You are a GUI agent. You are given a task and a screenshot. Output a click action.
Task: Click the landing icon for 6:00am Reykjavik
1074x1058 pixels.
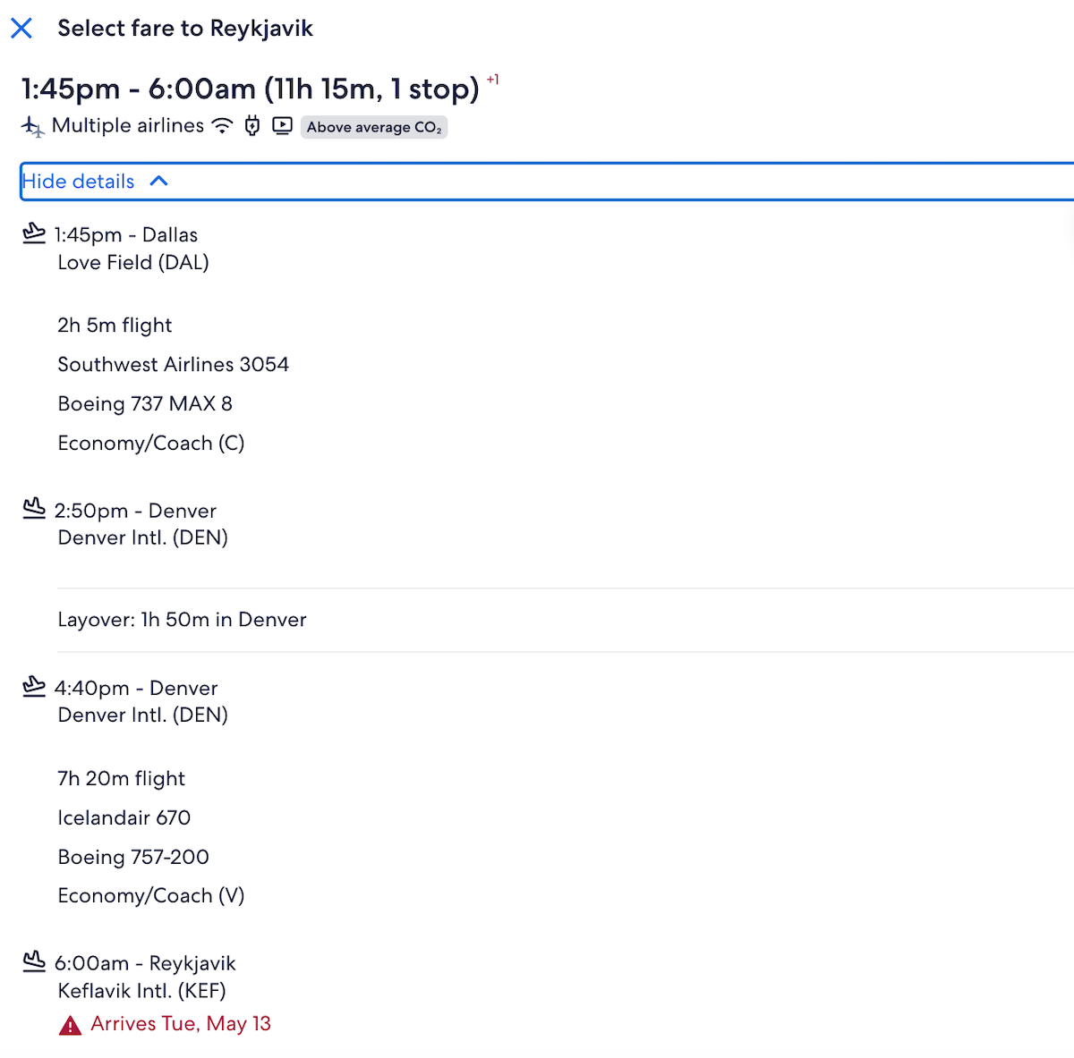coord(34,961)
